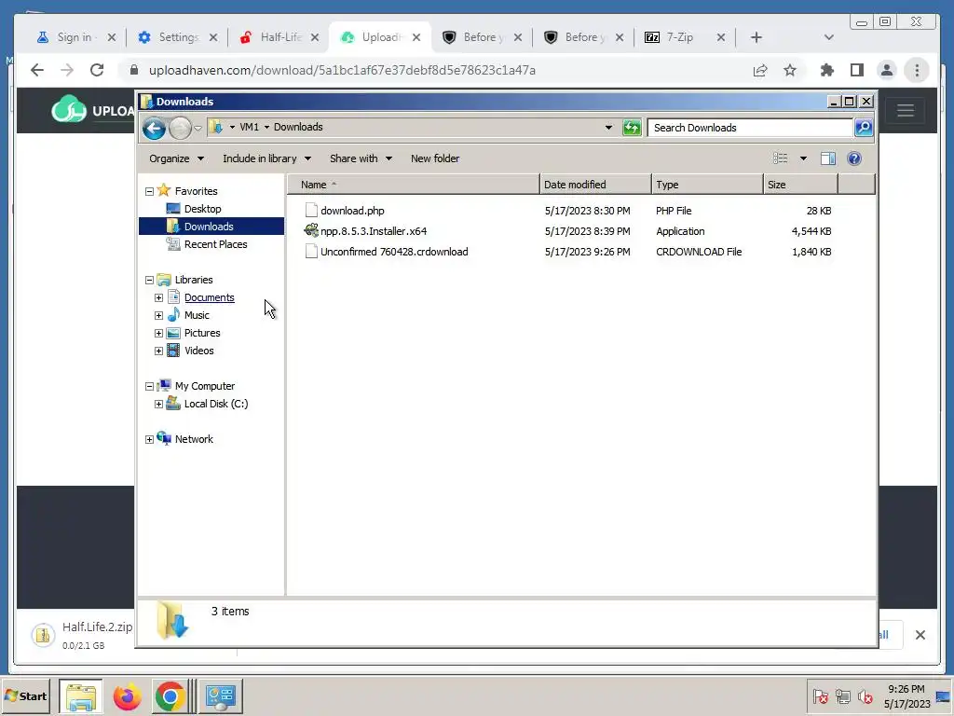Open the address bar history dropdown arrow
The height and width of the screenshot is (716, 954).
coord(608,127)
